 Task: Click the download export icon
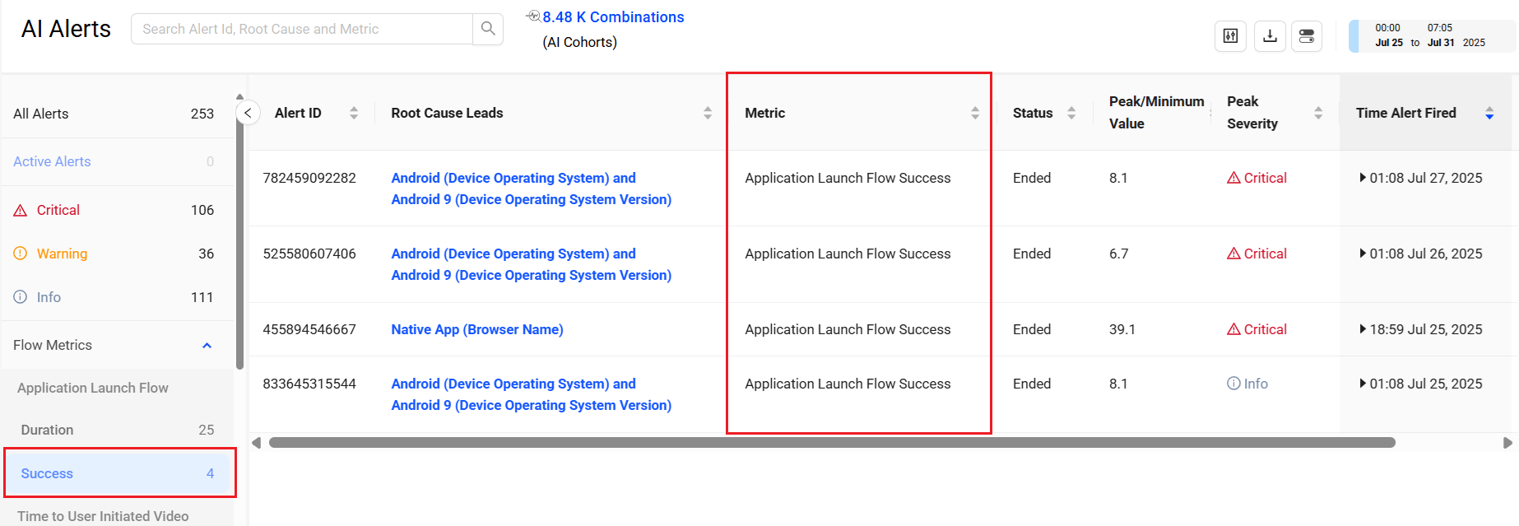(1270, 36)
